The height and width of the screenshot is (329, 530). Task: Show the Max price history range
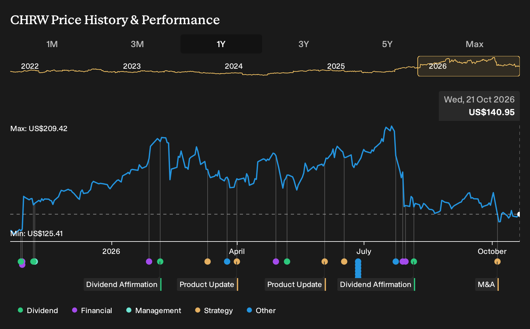[475, 44]
